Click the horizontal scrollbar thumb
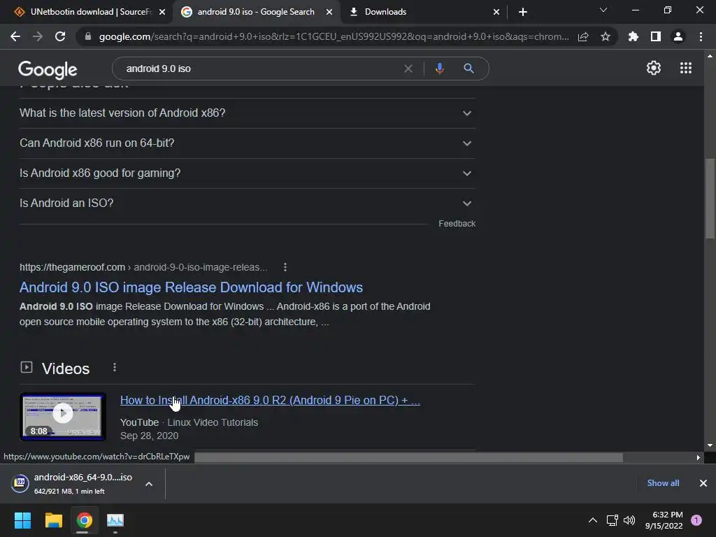The image size is (716, 537). [408, 457]
